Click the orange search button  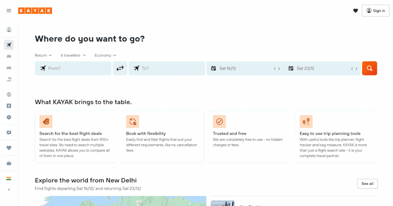click(369, 68)
